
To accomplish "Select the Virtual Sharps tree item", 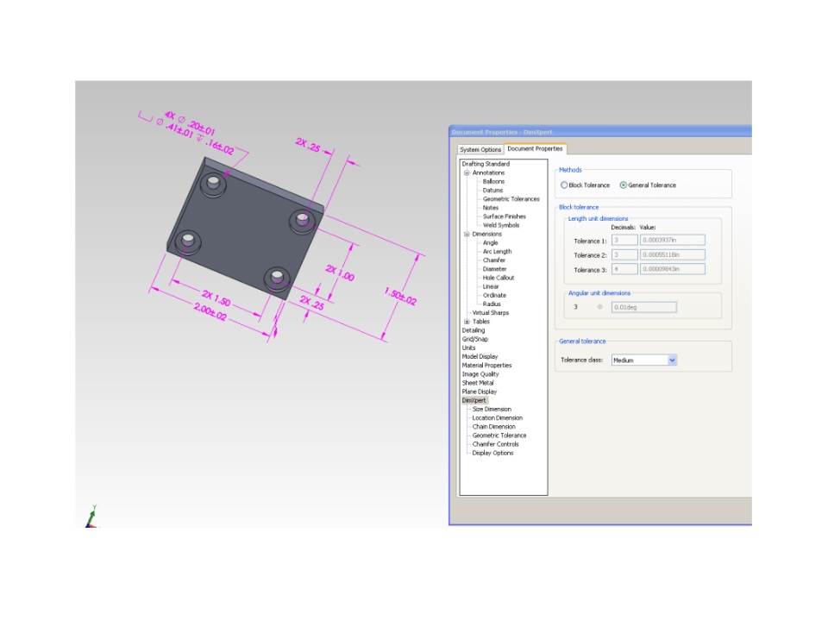I will point(491,313).
